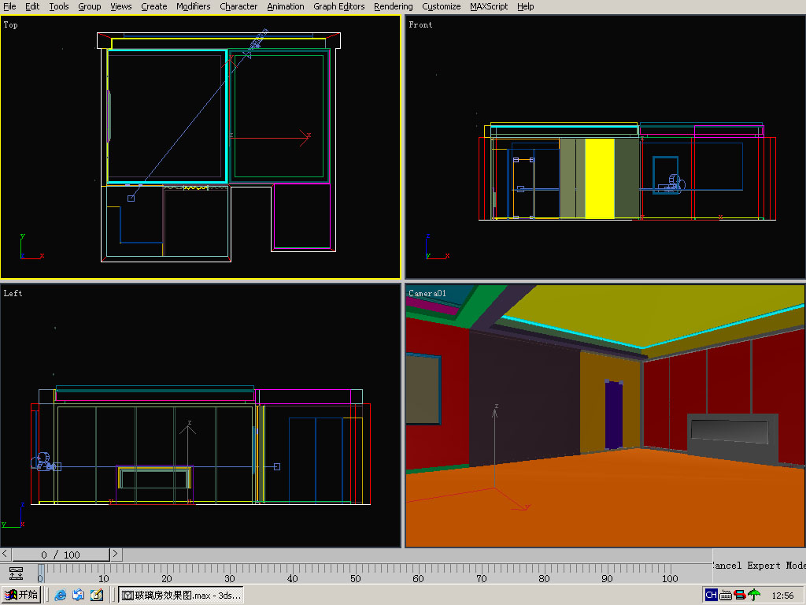Image resolution: width=806 pixels, height=605 pixels.
Task: Expand the Modifiers menu
Action: (193, 6)
